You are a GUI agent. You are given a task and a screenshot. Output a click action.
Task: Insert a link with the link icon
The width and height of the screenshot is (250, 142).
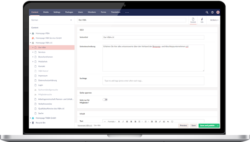(x=160, y=122)
